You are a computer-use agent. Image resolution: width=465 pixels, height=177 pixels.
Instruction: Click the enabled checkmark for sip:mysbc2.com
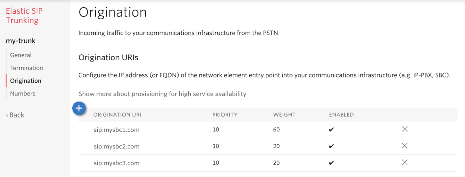331,146
